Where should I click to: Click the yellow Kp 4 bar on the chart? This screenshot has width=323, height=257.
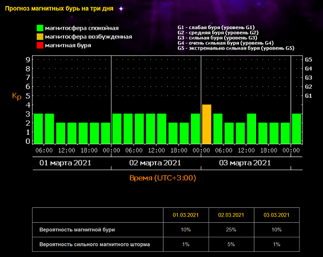206,124
